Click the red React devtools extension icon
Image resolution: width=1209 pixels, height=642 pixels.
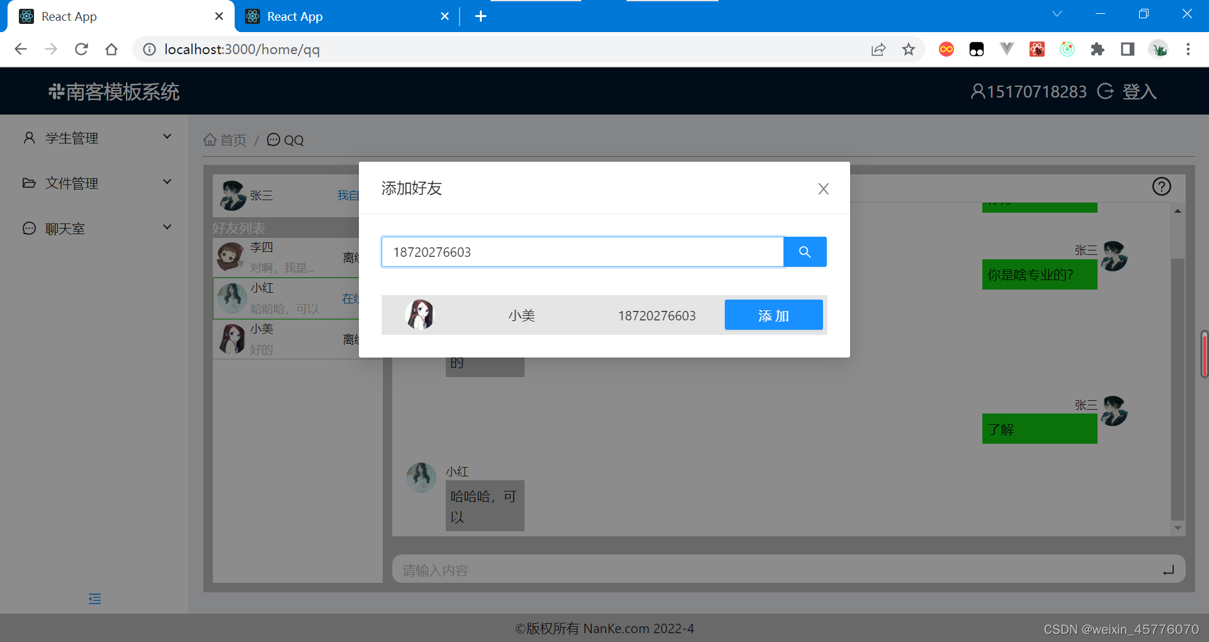1037,49
